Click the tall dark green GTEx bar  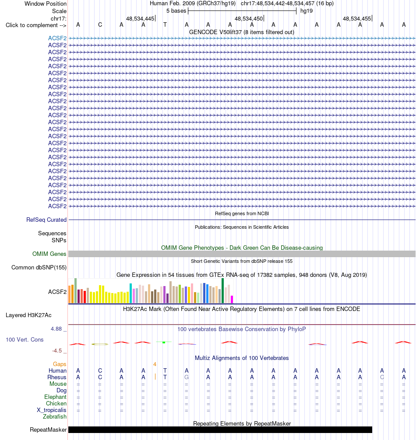pos(223,291)
